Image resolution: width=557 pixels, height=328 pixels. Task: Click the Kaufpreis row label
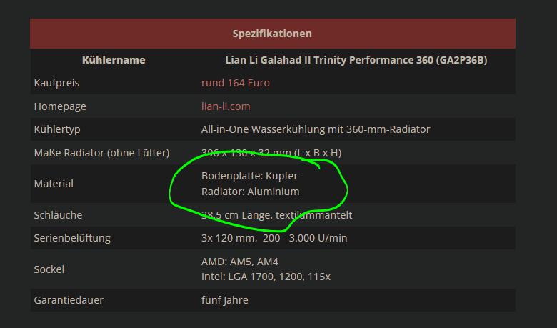pos(56,83)
